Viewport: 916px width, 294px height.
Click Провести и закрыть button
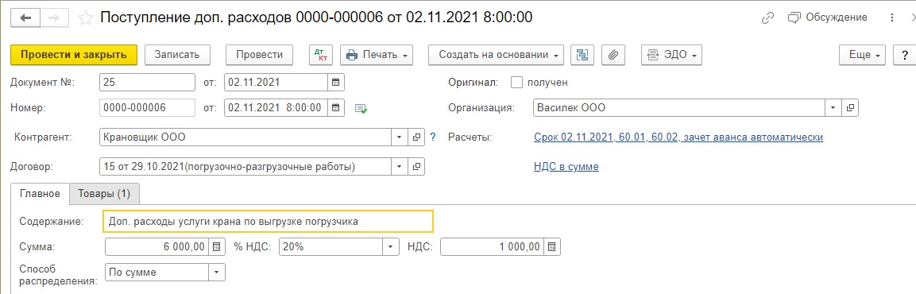tap(74, 54)
